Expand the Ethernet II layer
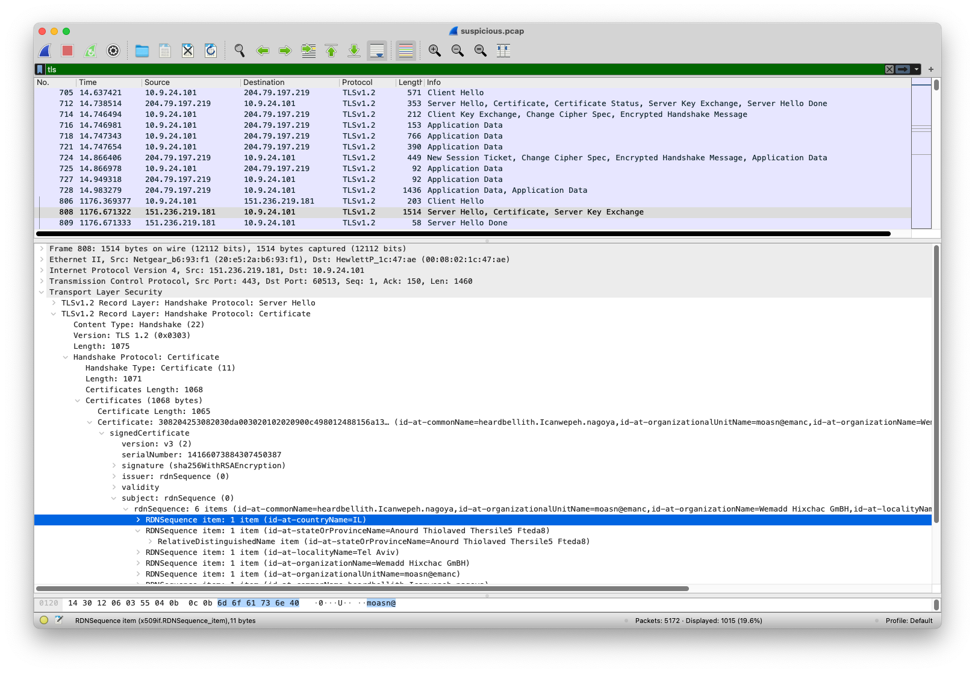This screenshot has width=975, height=673. click(x=42, y=260)
